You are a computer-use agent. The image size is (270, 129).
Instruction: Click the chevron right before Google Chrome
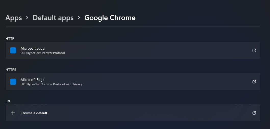79,18
